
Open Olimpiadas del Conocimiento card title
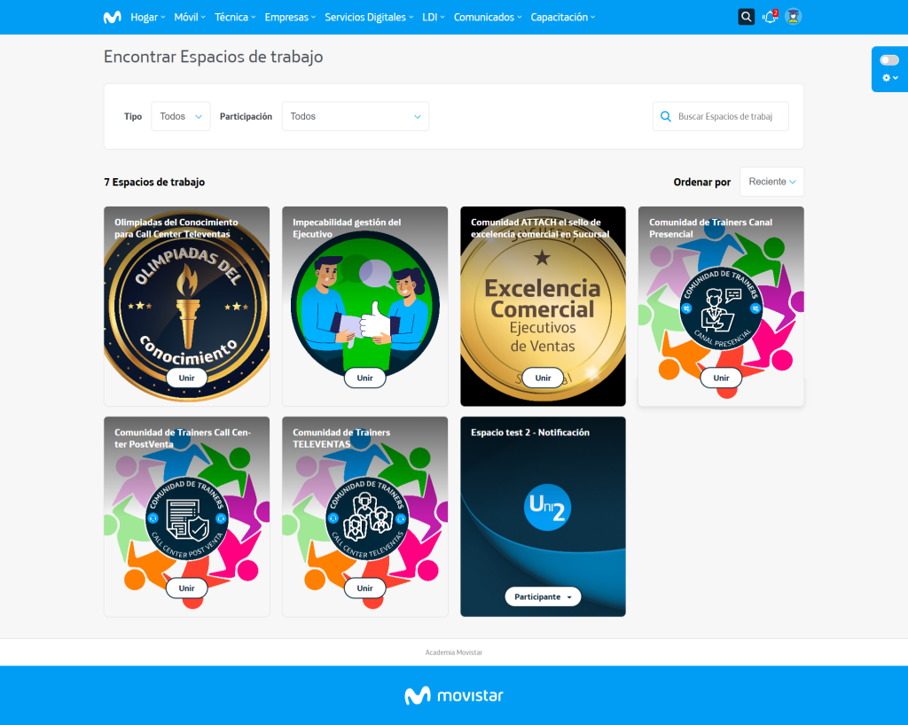176,228
